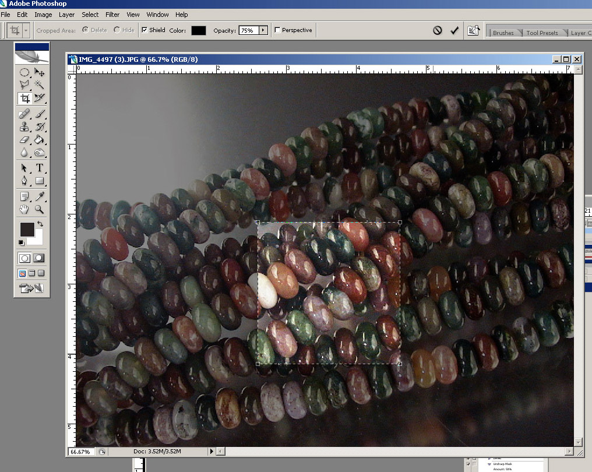
Task: Commit the current crop with checkmark
Action: coord(454,30)
